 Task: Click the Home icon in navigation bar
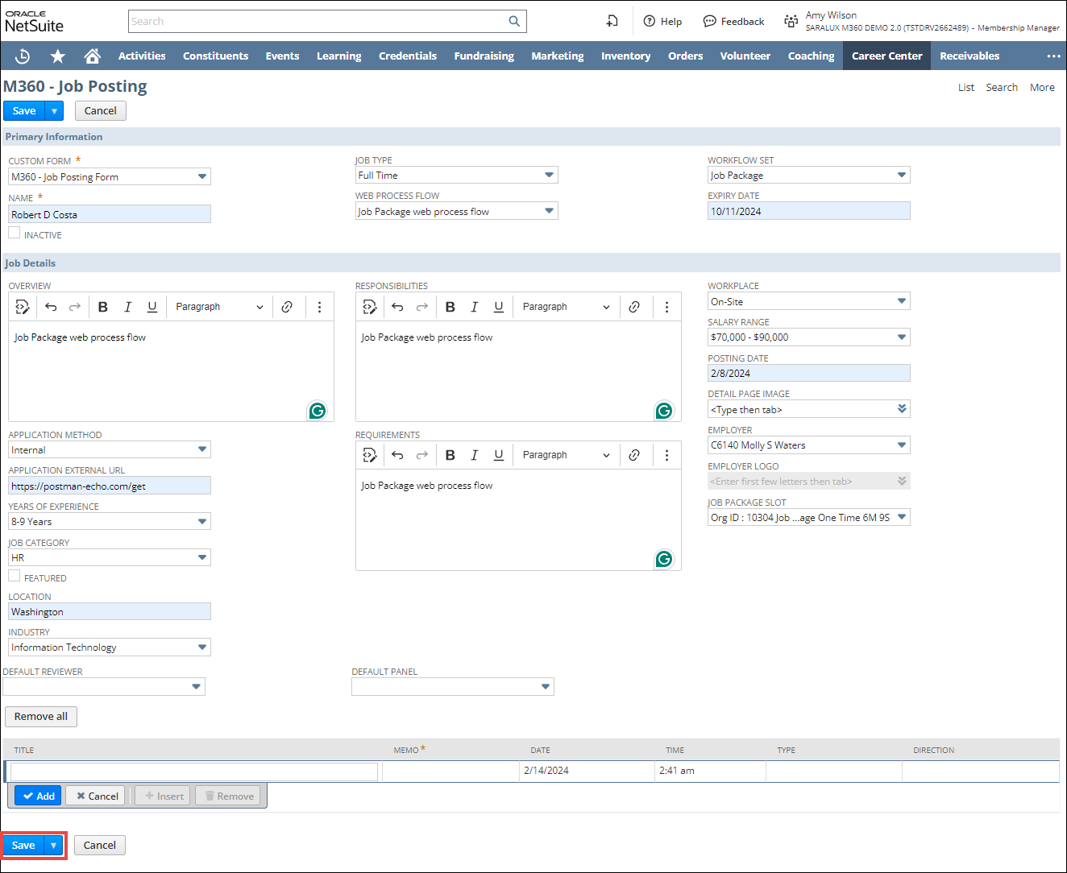click(93, 56)
